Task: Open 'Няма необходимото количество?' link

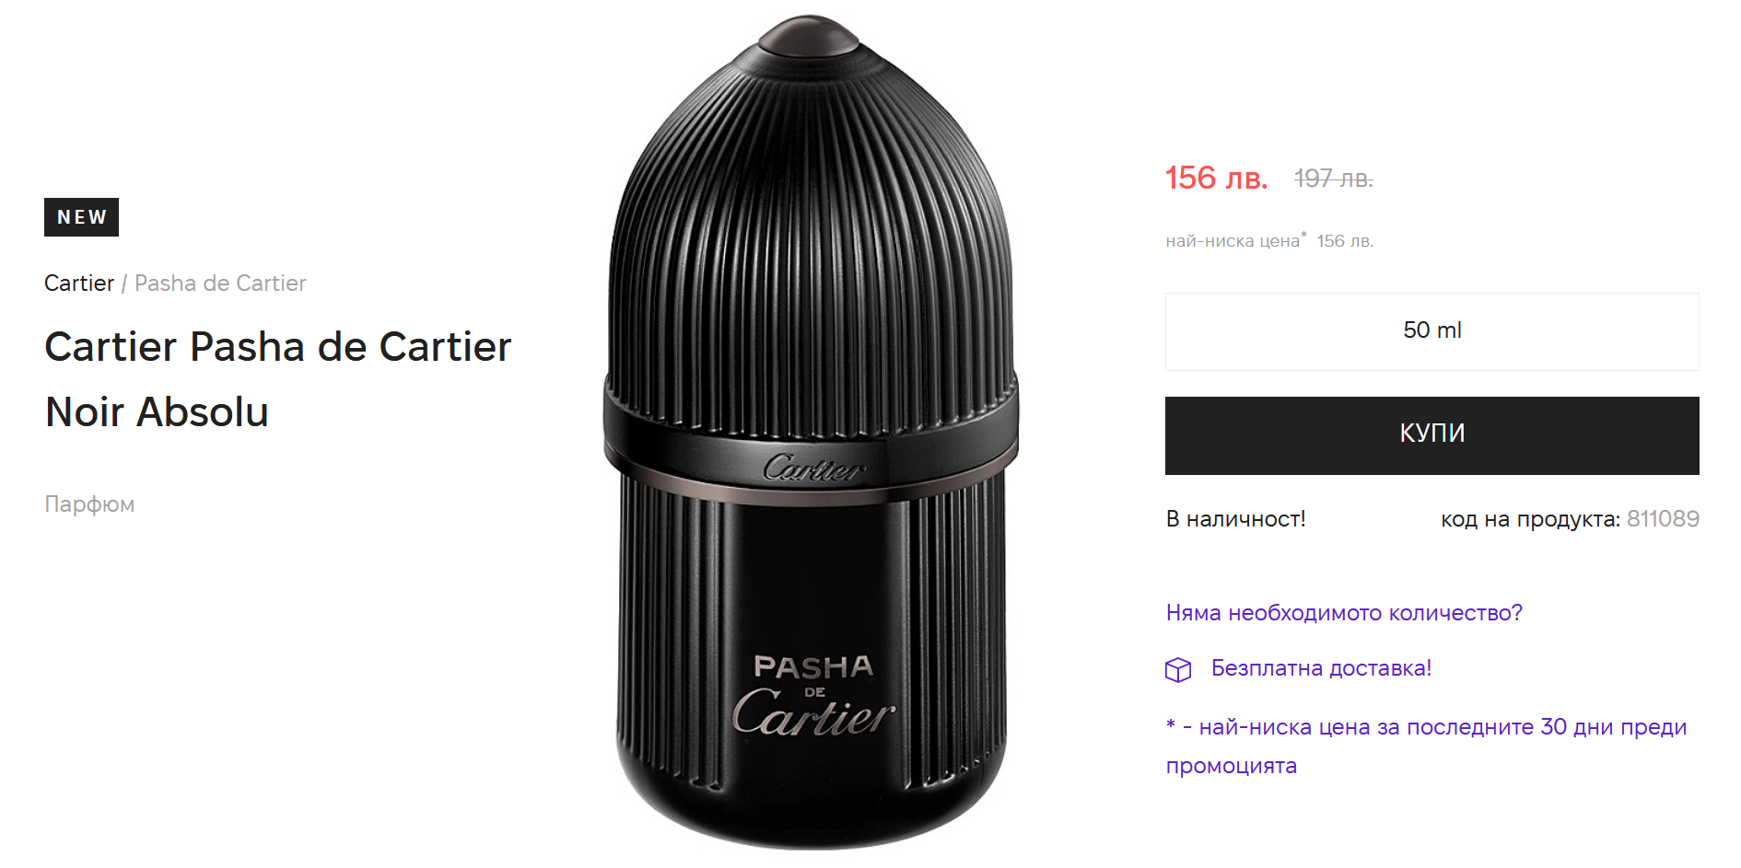Action: click(x=1344, y=613)
